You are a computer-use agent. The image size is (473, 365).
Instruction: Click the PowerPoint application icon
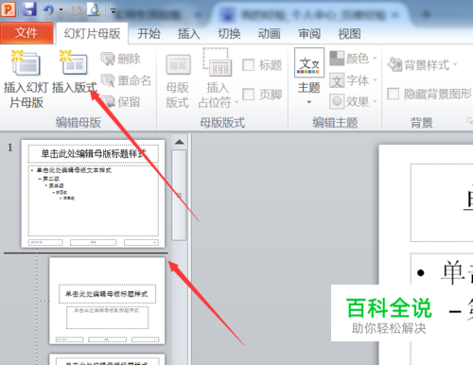[8, 9]
